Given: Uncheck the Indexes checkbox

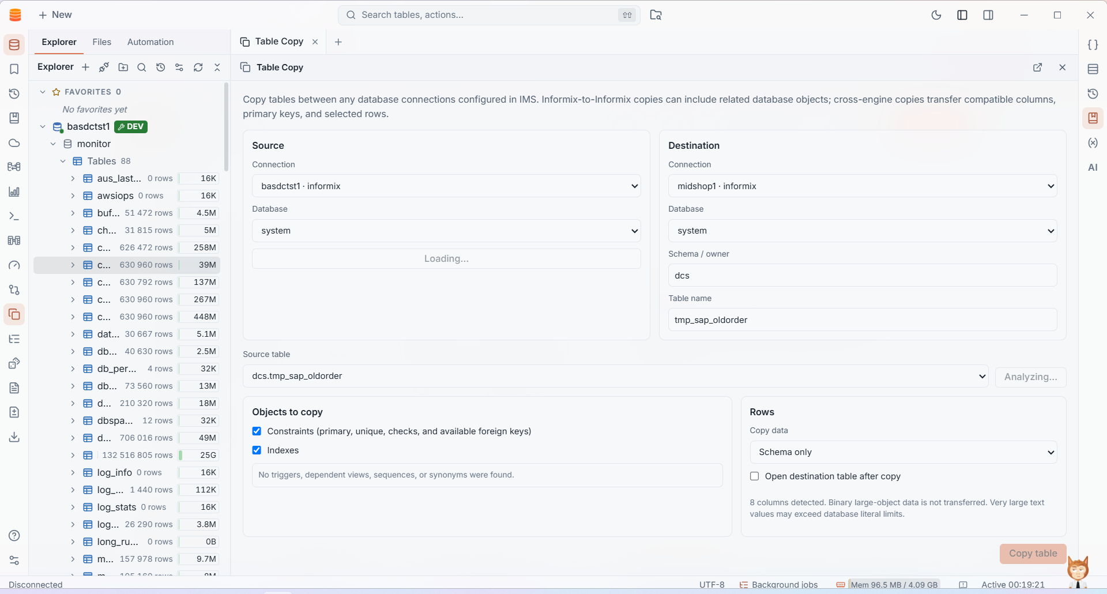Looking at the screenshot, I should click(x=257, y=450).
